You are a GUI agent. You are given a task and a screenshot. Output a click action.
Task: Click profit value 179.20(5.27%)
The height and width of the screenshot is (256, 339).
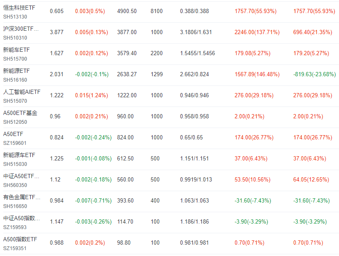tap(311, 53)
